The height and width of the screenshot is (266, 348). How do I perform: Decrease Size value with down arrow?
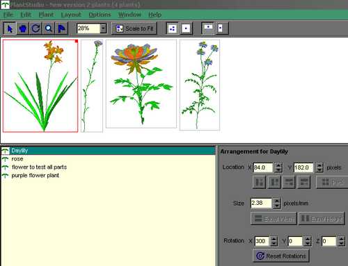pos(276,206)
